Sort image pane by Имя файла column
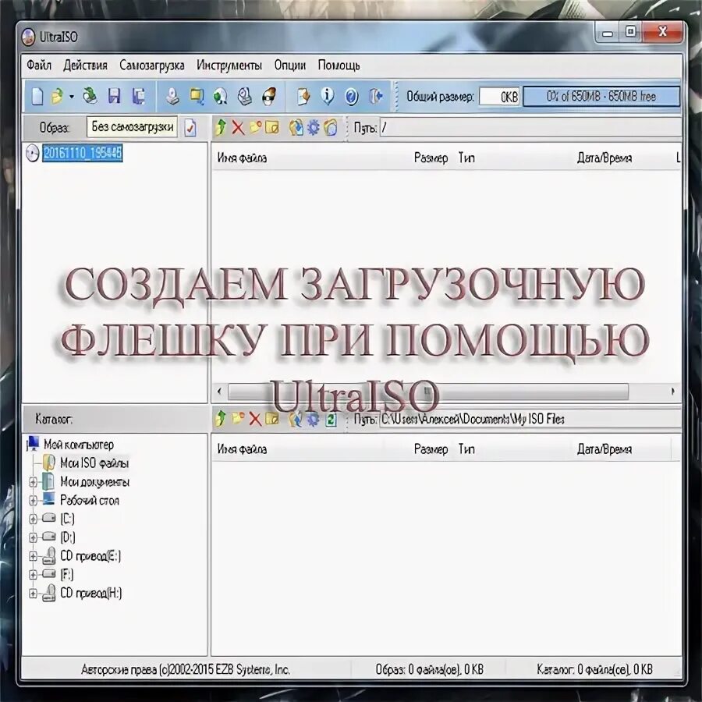 pos(243,158)
